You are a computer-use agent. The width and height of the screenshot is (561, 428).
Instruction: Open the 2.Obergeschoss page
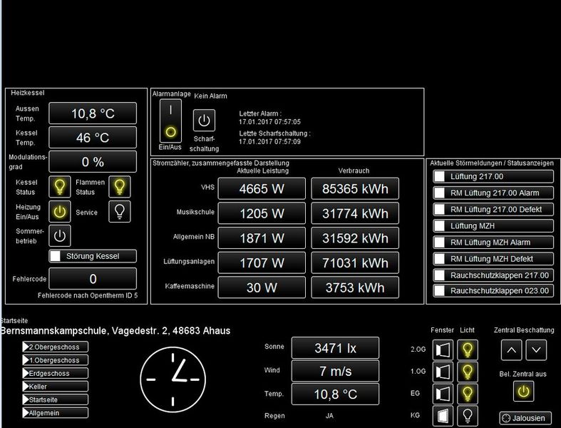point(55,347)
